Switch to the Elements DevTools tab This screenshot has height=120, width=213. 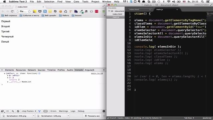coord(9,70)
